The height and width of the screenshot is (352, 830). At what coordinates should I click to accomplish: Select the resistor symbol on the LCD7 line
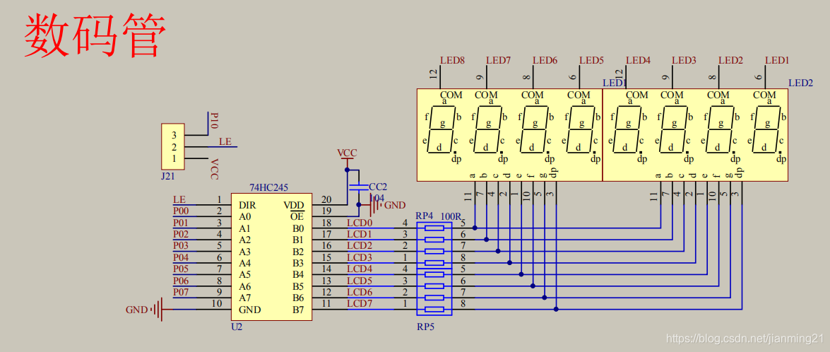point(434,310)
